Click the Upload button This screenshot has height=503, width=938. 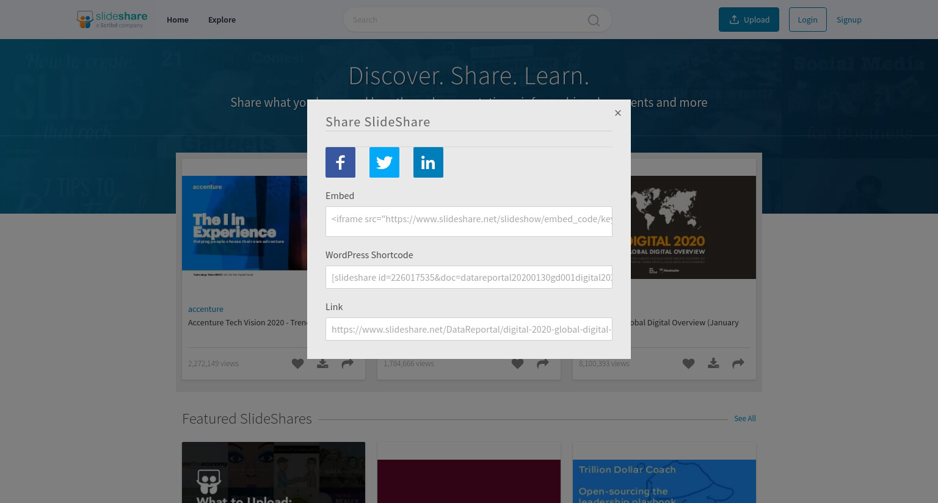[x=749, y=20]
